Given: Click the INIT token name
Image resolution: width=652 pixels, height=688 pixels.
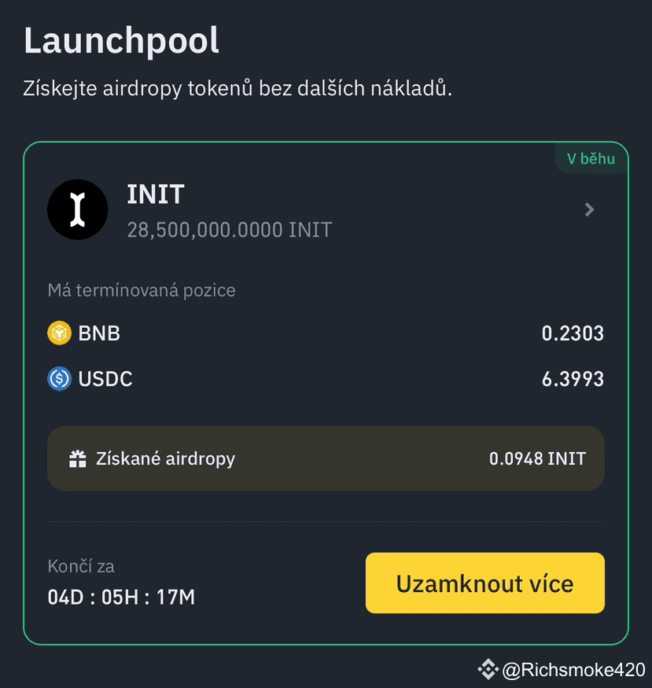Looking at the screenshot, I should coord(155,194).
